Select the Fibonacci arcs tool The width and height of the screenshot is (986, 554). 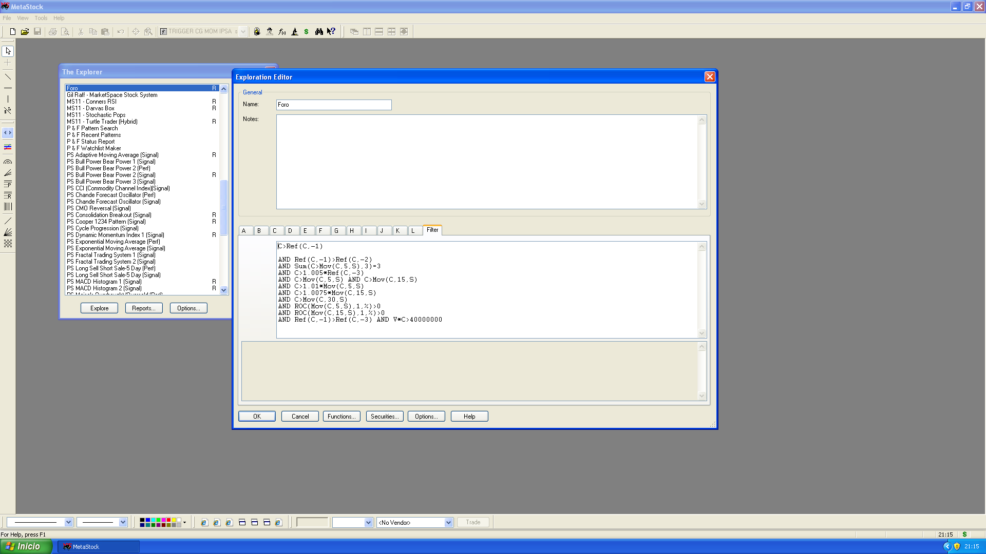(8, 162)
